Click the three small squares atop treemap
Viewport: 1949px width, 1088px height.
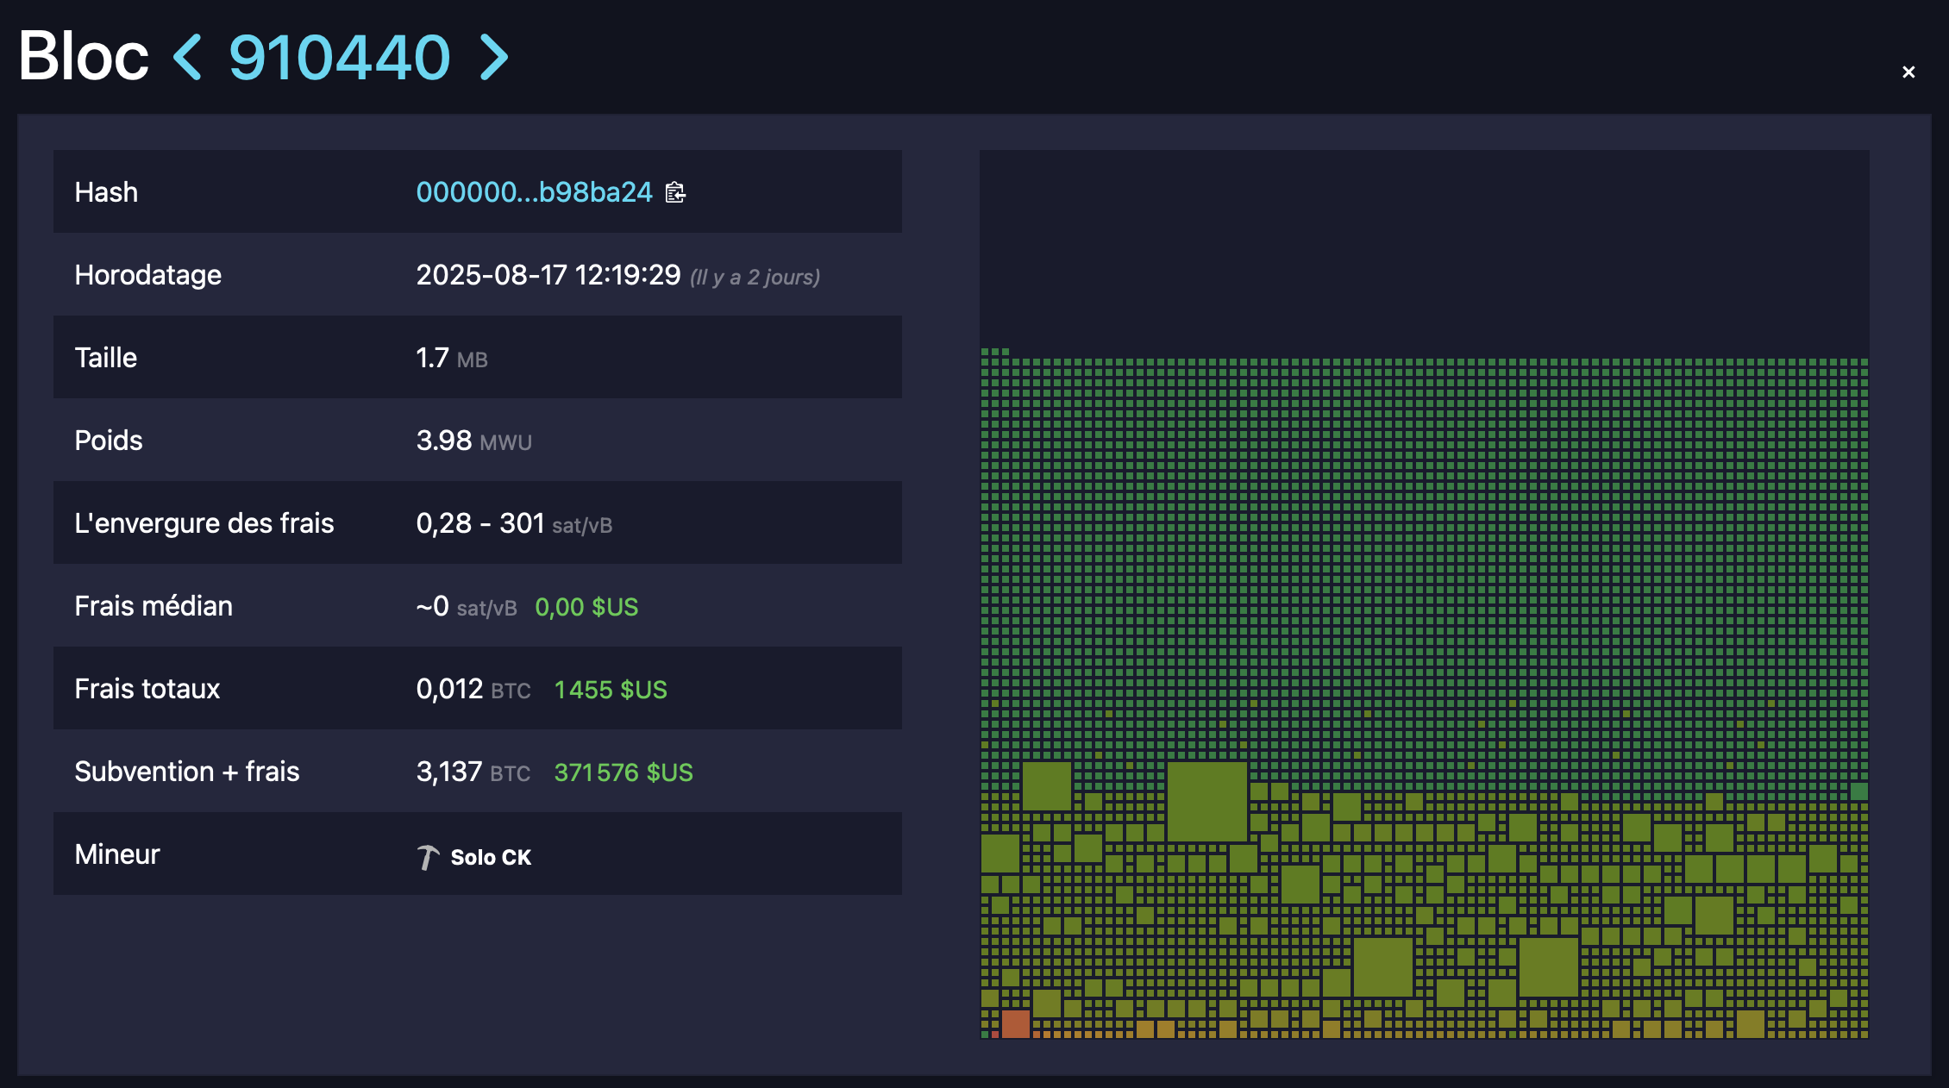click(994, 352)
